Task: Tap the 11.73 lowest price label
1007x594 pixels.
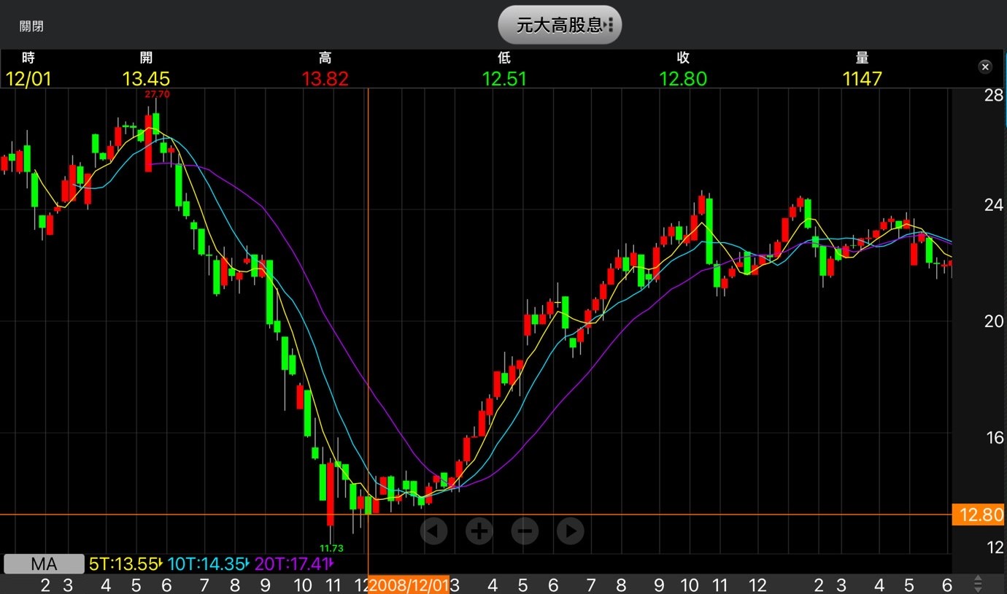Action: [331, 548]
